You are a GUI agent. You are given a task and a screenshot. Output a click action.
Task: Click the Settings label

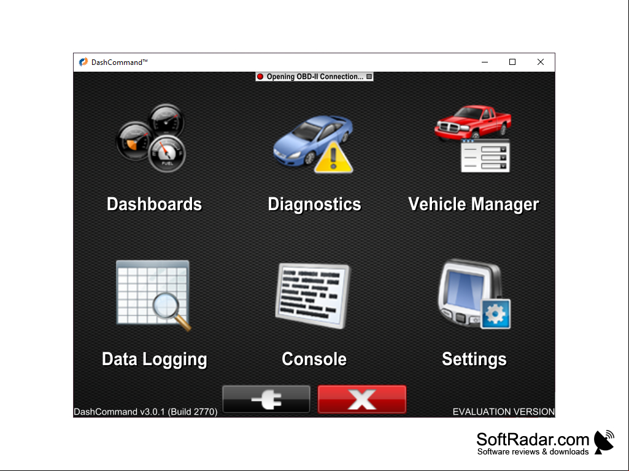pyautogui.click(x=474, y=360)
